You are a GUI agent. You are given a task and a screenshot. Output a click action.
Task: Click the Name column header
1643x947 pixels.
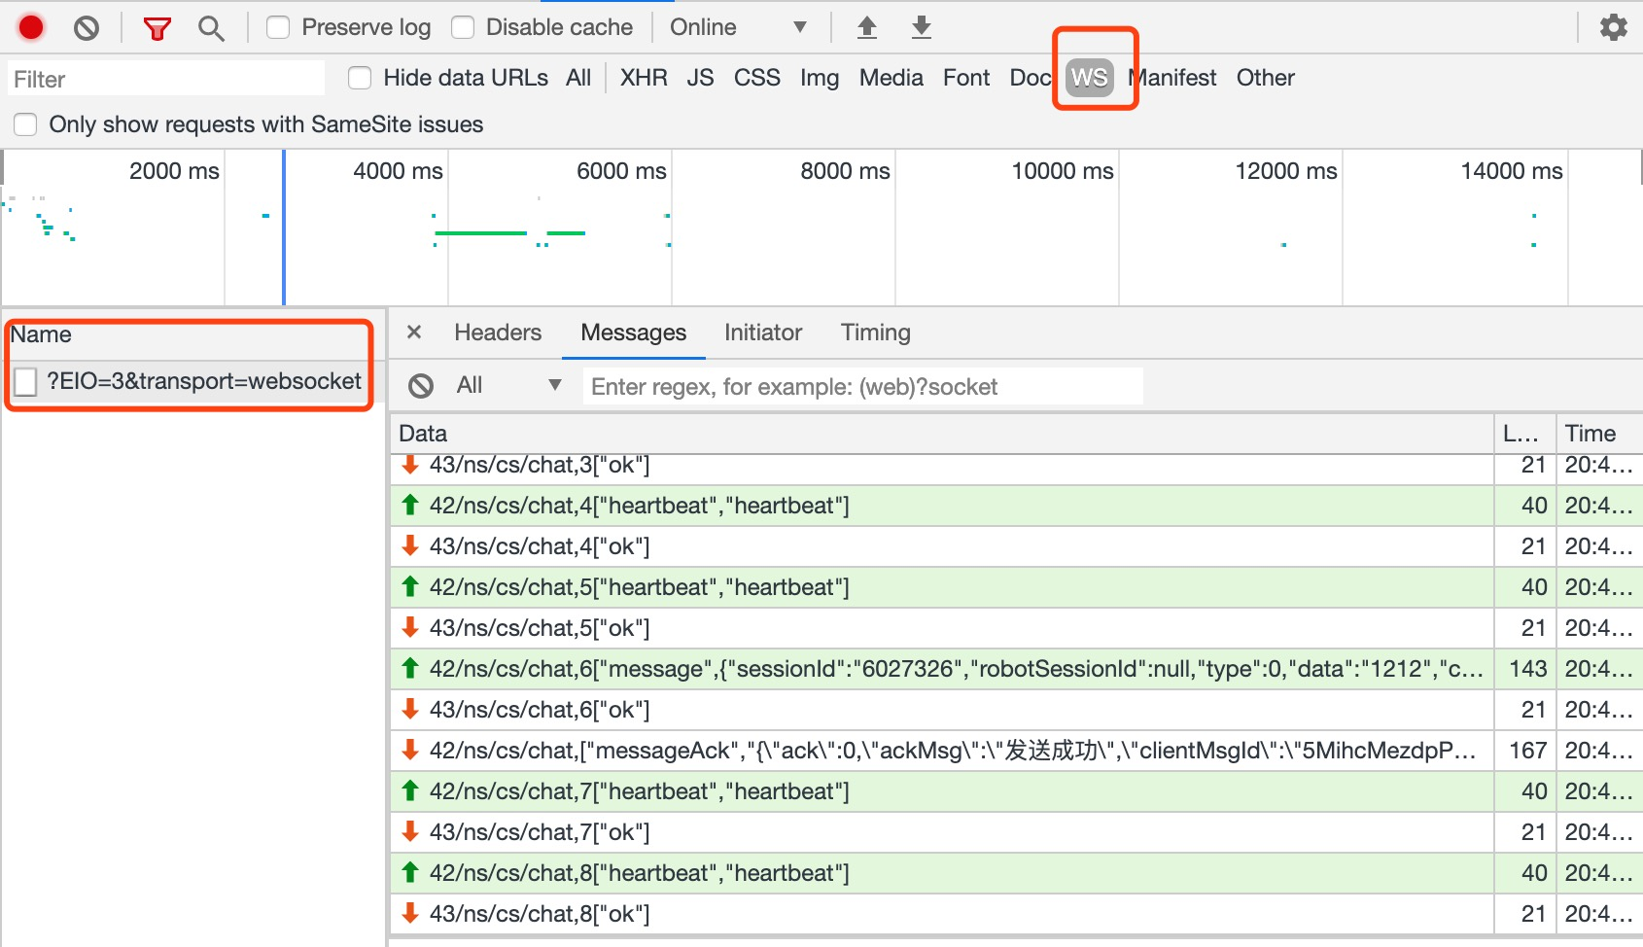(192, 334)
